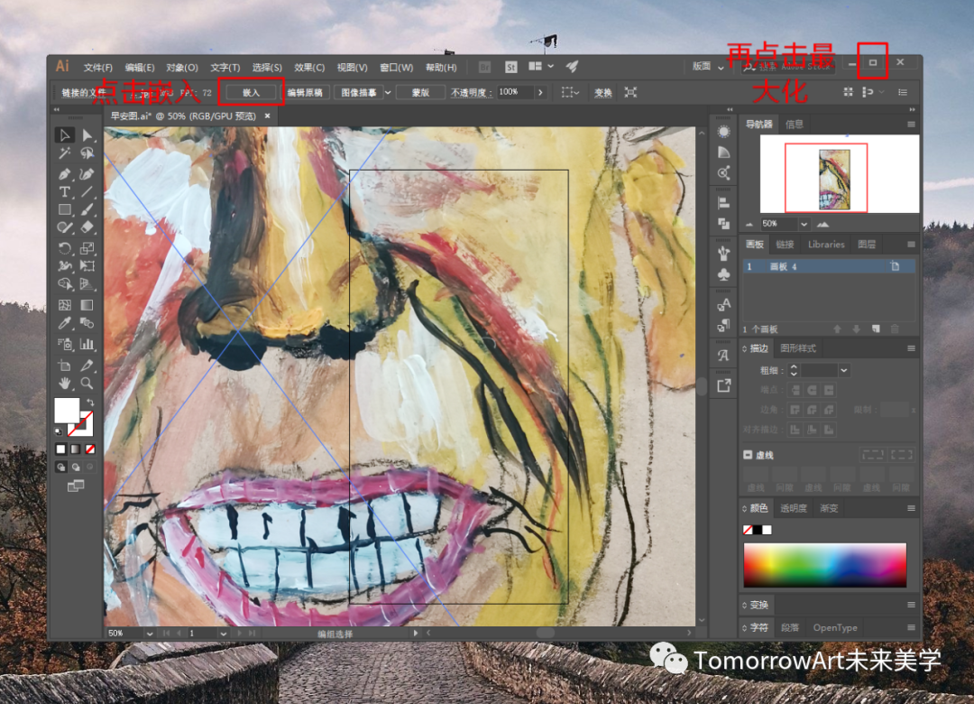Select the Type (T) tool

[x=65, y=191]
